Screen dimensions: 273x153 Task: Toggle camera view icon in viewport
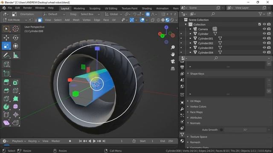[173, 61]
